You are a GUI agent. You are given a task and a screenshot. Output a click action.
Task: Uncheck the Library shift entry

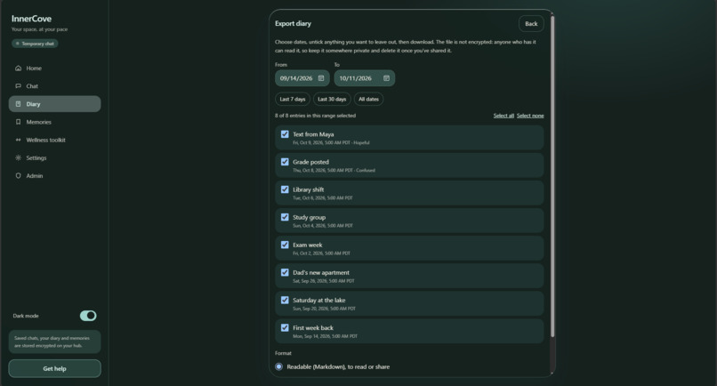point(285,189)
